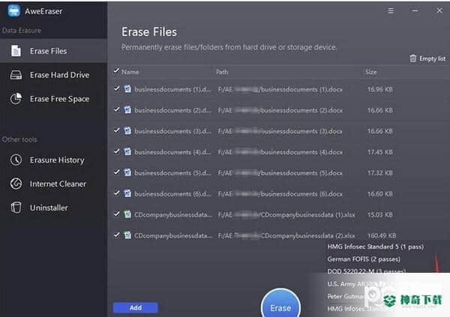This screenshot has height=317, width=450.
Task: Click path ending CDcompanybusinessdata (1).xlsx
Action: [286, 215]
